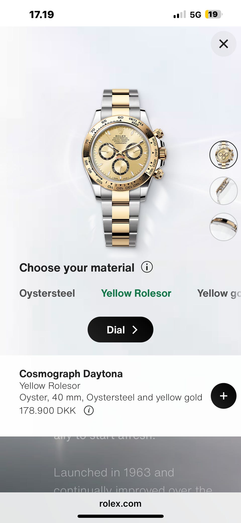
Task: Open info icon beside Choose your material
Action: [x=147, y=267]
